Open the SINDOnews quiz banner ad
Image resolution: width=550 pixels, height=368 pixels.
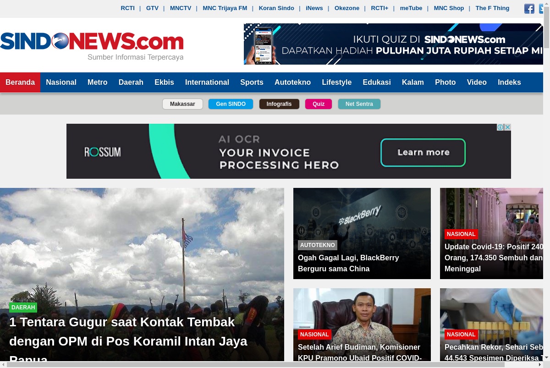click(393, 44)
